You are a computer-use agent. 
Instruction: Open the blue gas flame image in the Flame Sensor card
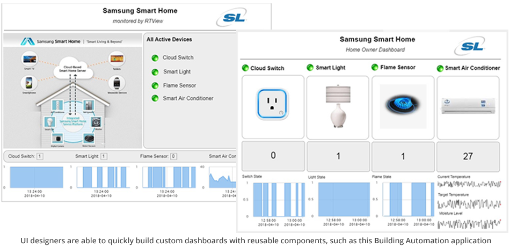point(403,105)
